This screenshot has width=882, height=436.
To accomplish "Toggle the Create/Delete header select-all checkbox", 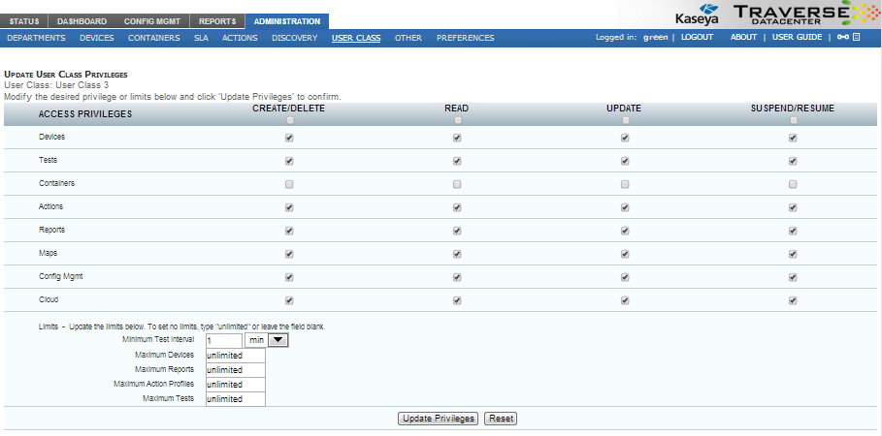I will click(289, 121).
